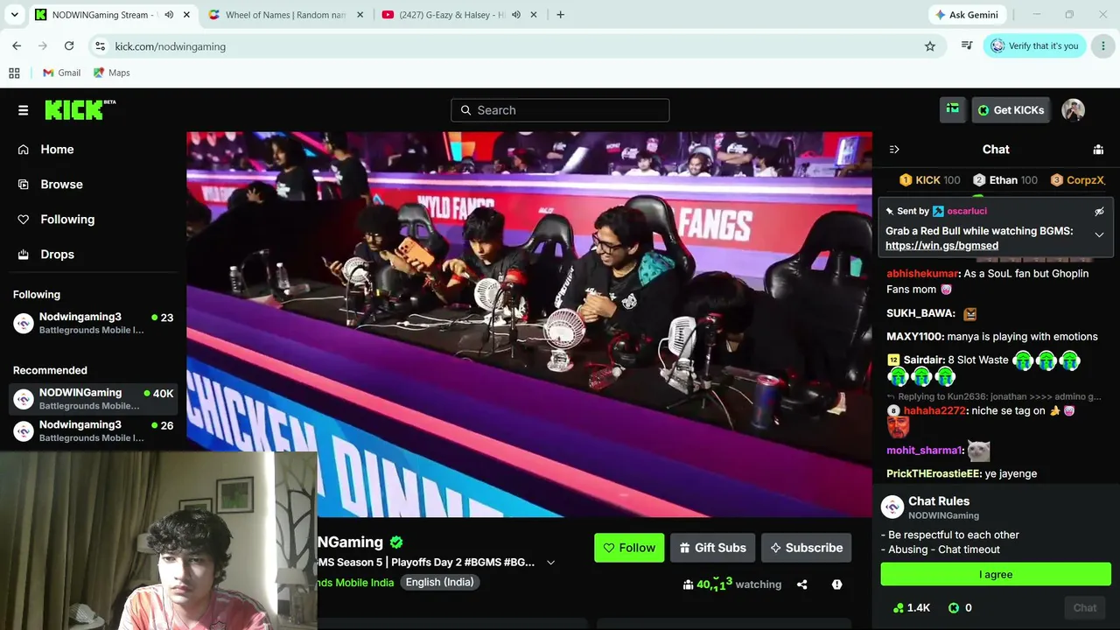Mute the YouTube tab audio
The height and width of the screenshot is (630, 1120).
point(516,15)
